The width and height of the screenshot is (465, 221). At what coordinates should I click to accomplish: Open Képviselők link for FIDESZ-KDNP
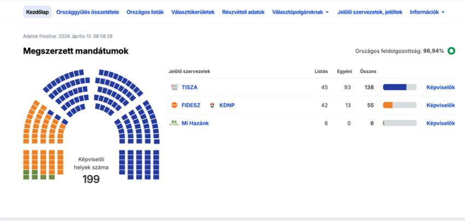440,105
